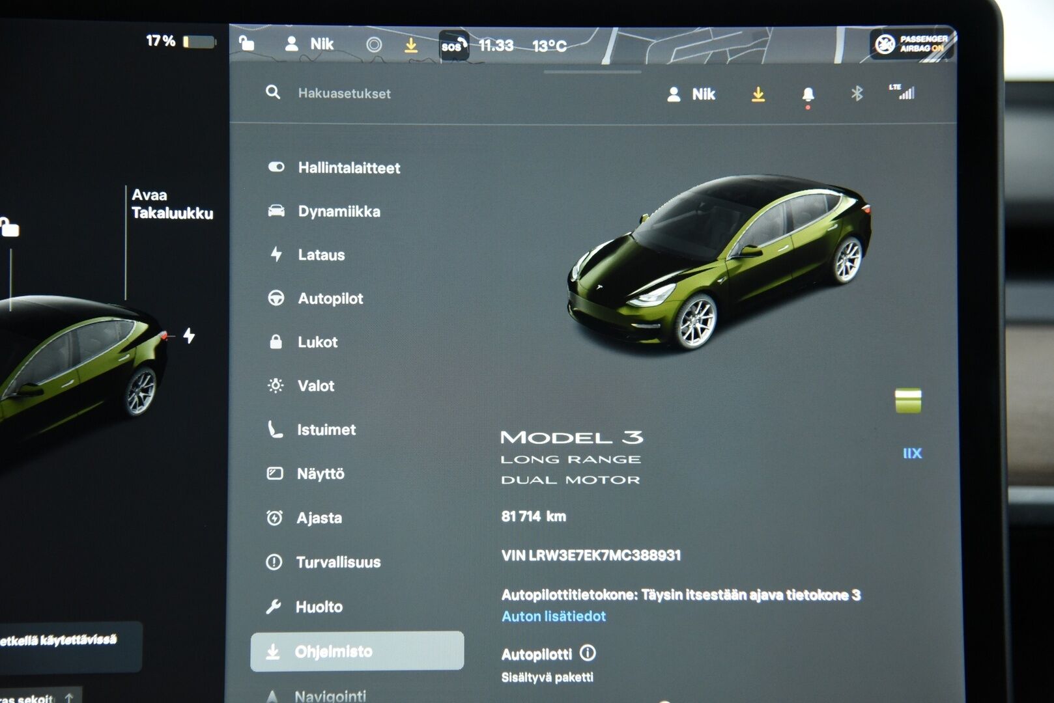Click the 13°C temperature reading
This screenshot has width=1054, height=703.
(x=549, y=46)
